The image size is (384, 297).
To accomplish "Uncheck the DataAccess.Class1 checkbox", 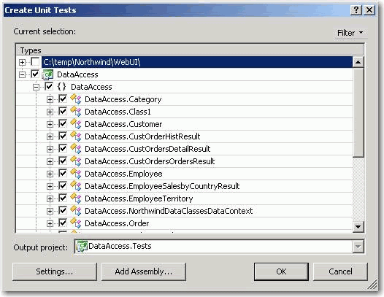I will pyautogui.click(x=63, y=112).
